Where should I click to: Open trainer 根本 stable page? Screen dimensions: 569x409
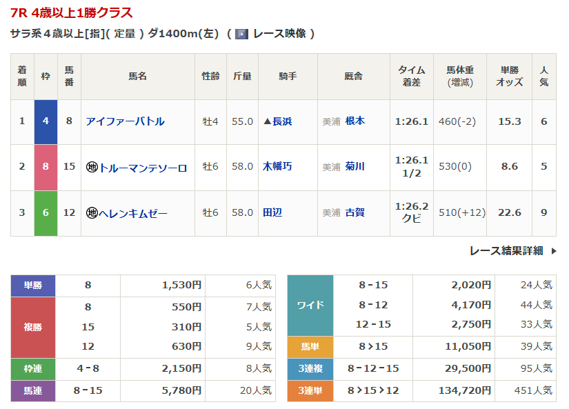coord(355,121)
